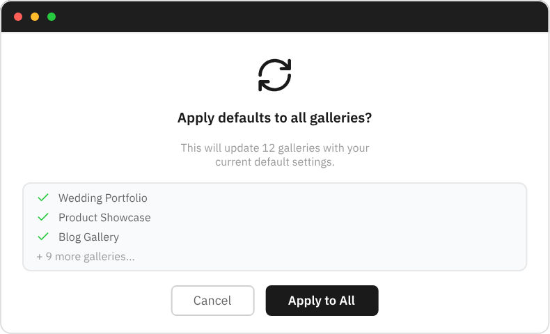
Task: Click green checkmark beside Blog Gallery
Action: coord(43,237)
